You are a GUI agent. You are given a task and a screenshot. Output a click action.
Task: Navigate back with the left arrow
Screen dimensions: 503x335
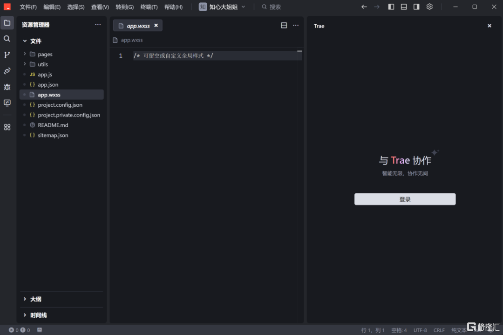click(x=364, y=7)
